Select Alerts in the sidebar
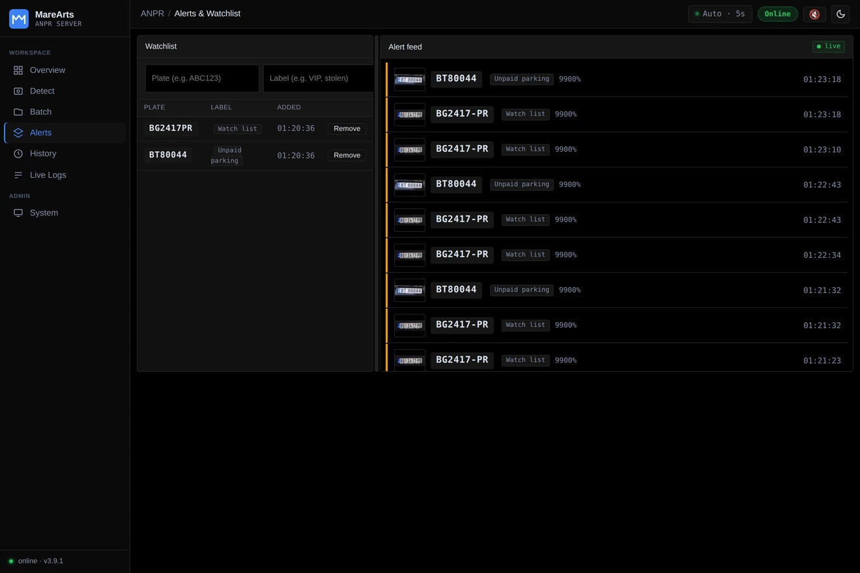This screenshot has width=860, height=573. tap(64, 133)
